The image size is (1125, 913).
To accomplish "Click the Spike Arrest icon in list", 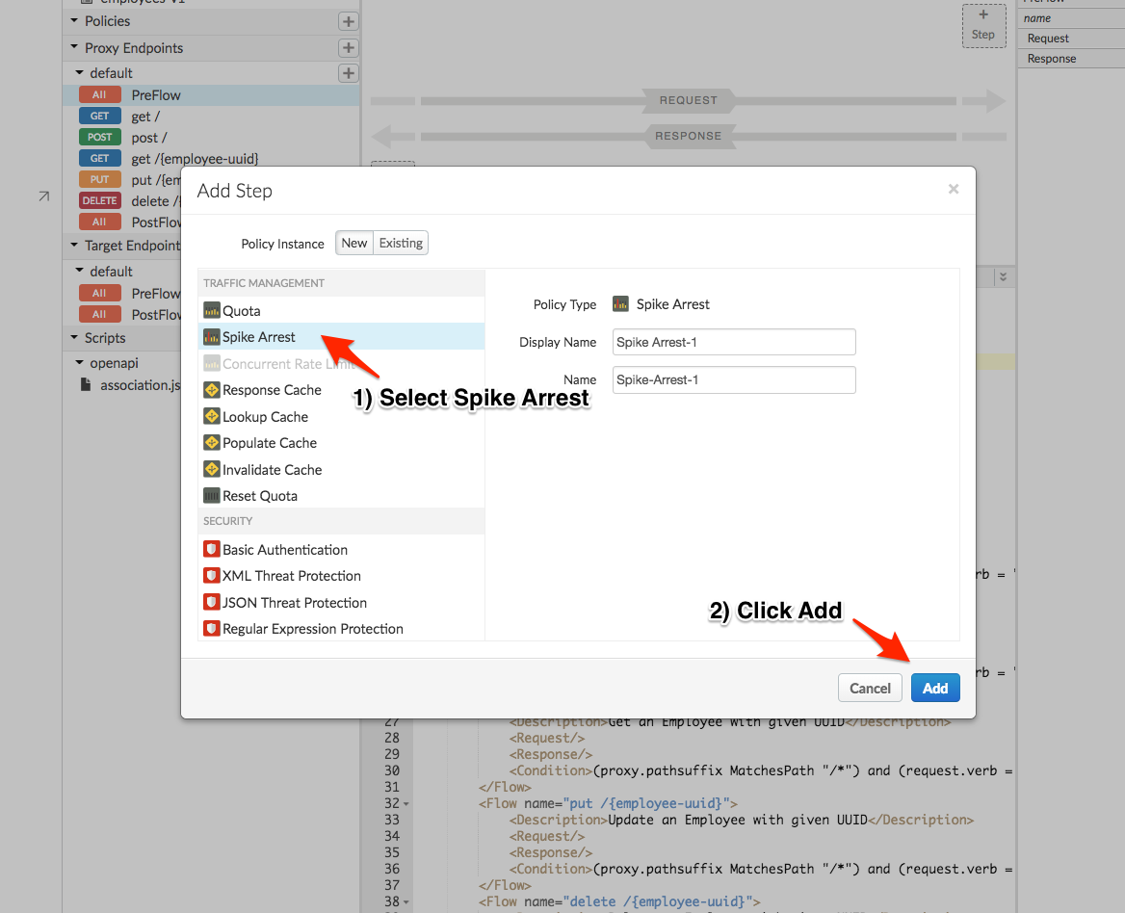I will [x=211, y=336].
